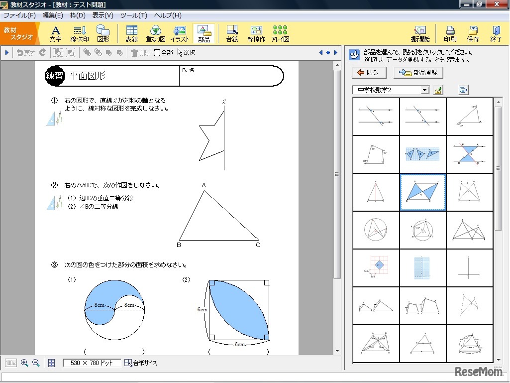510x383 pixels.
Task: Open the 線・矢印 line and arrow tool
Action: point(80,34)
